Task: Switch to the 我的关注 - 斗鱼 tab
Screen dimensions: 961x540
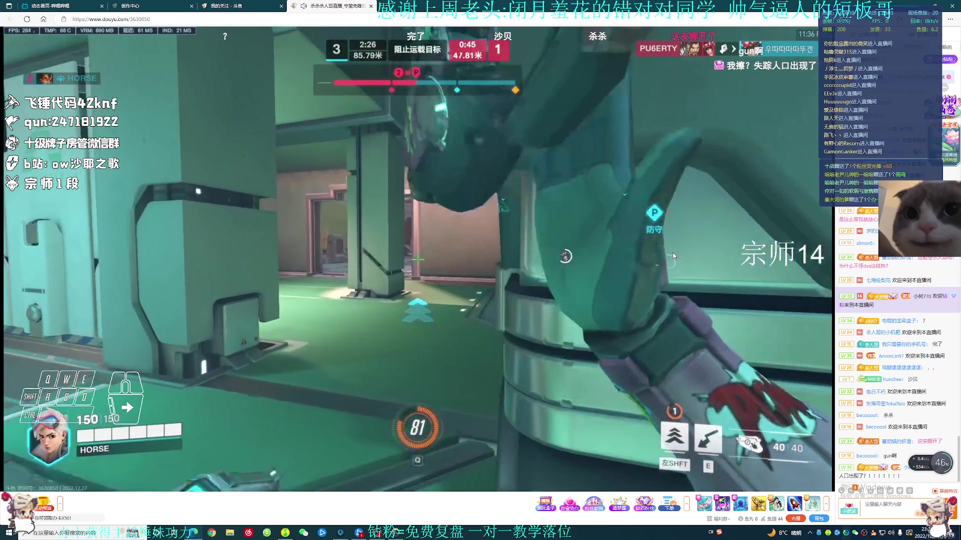Action: pos(241,6)
